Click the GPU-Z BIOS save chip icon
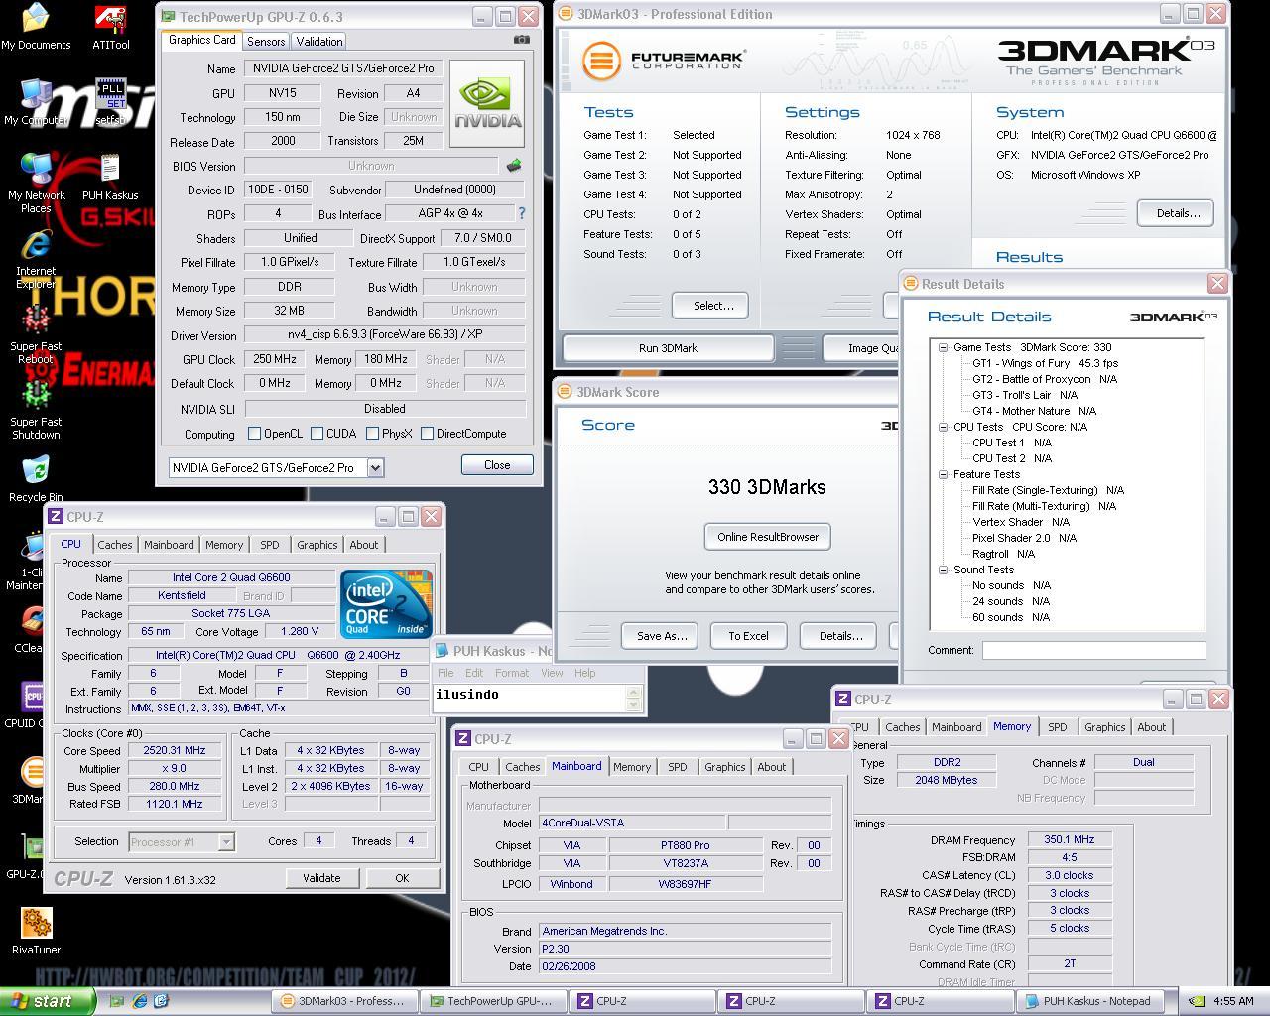Viewport: 1270px width, 1016px height. click(x=514, y=166)
